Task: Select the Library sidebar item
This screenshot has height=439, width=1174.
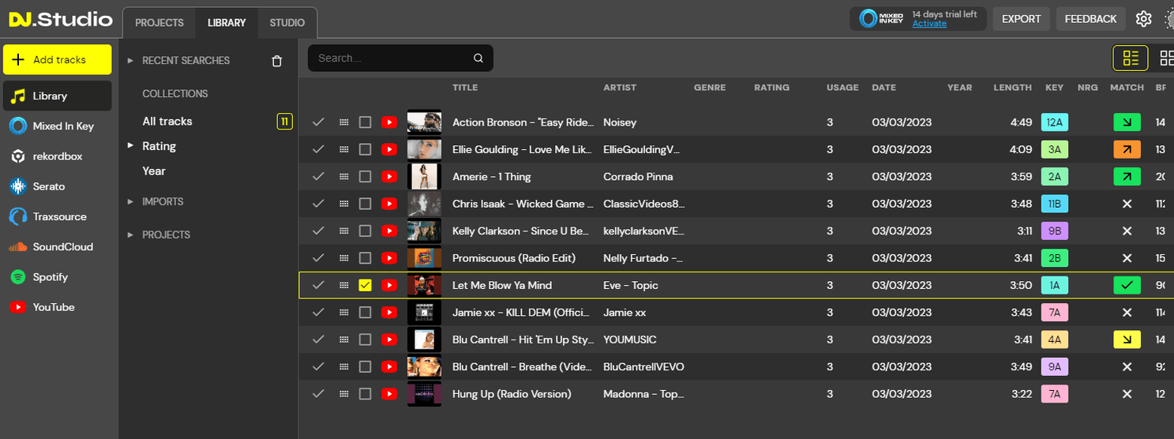Action: pos(57,96)
